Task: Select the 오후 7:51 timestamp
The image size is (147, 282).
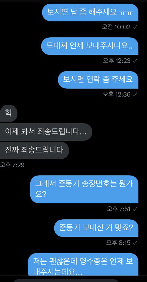Action: point(119,209)
